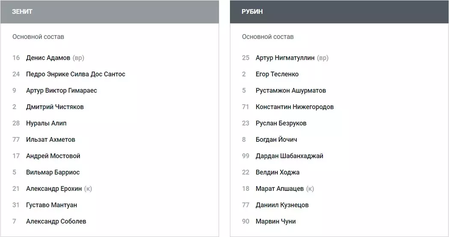Open captain Александр Ерохин
449x237 pixels.
click(54, 189)
